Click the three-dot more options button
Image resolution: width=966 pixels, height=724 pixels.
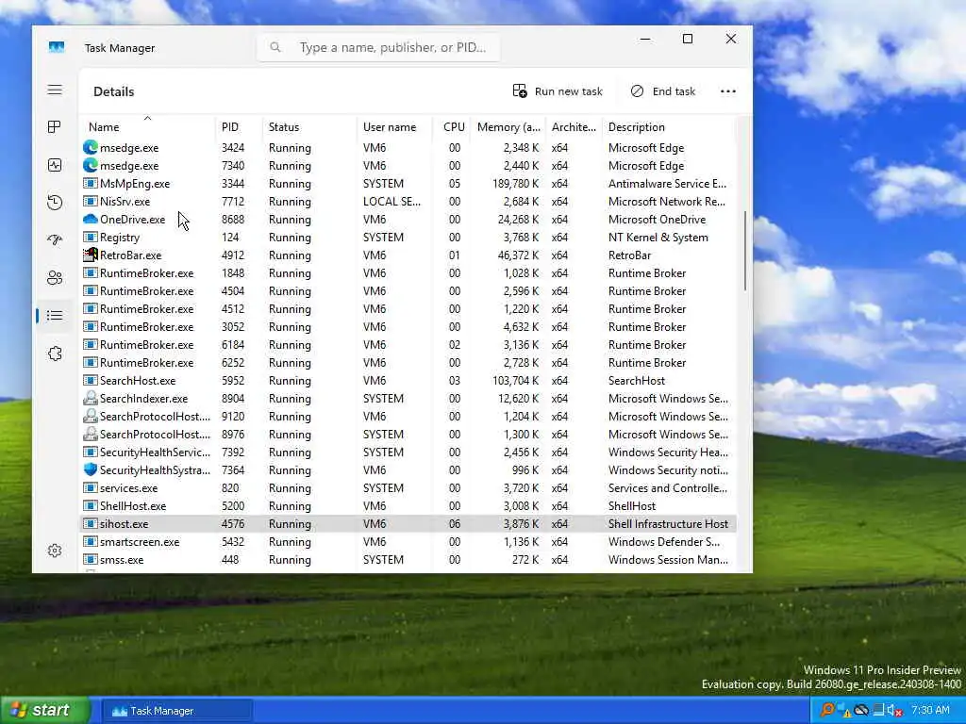(728, 91)
